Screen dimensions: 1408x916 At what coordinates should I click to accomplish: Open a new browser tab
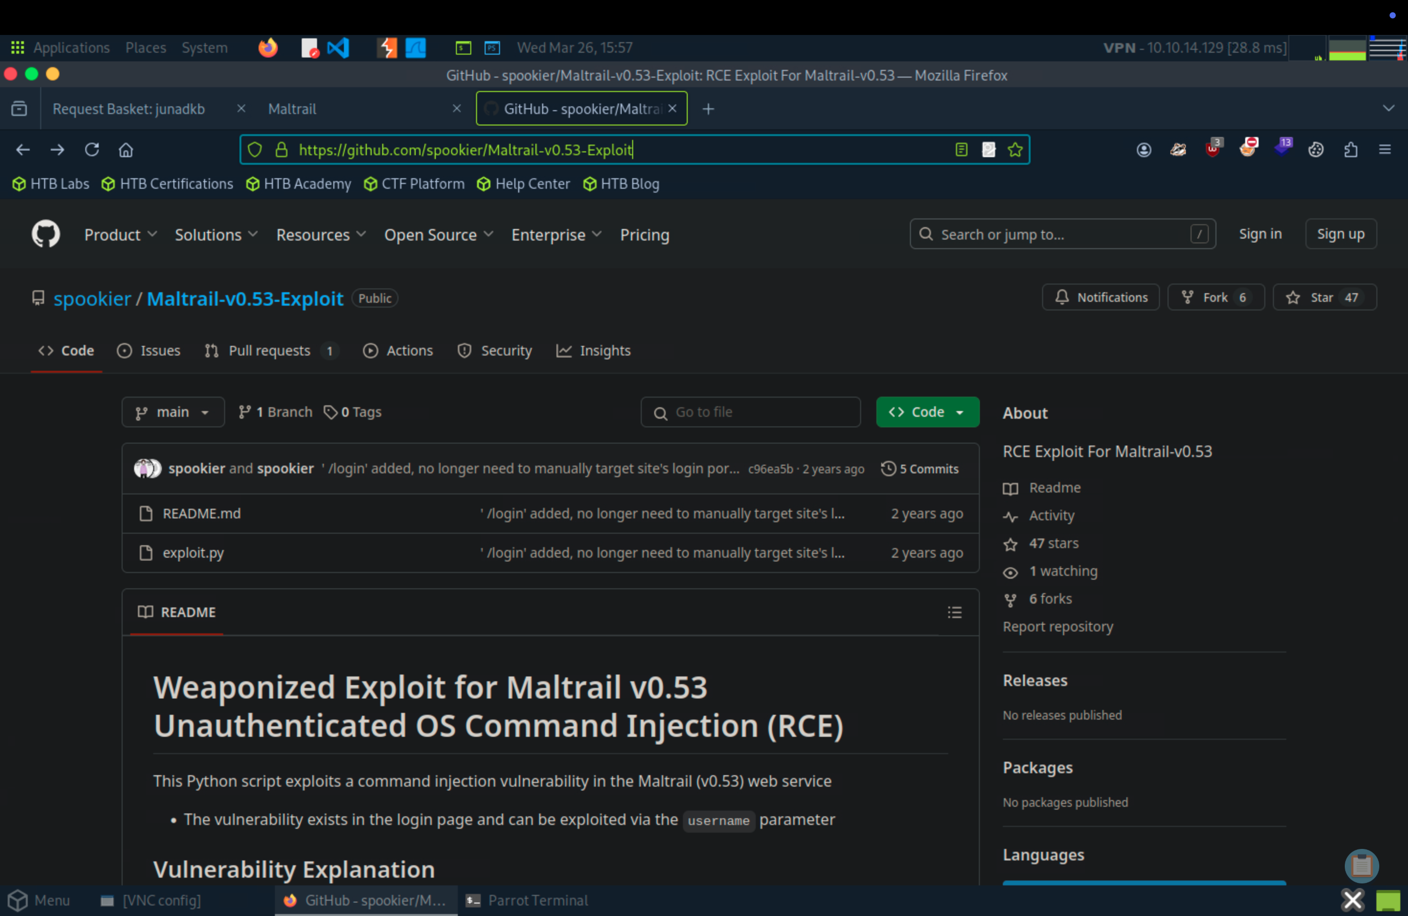(x=708, y=109)
